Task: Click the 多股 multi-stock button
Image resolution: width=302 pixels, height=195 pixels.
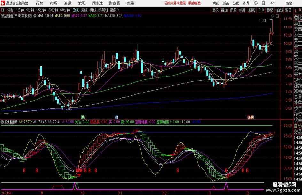Action: pos(233,10)
